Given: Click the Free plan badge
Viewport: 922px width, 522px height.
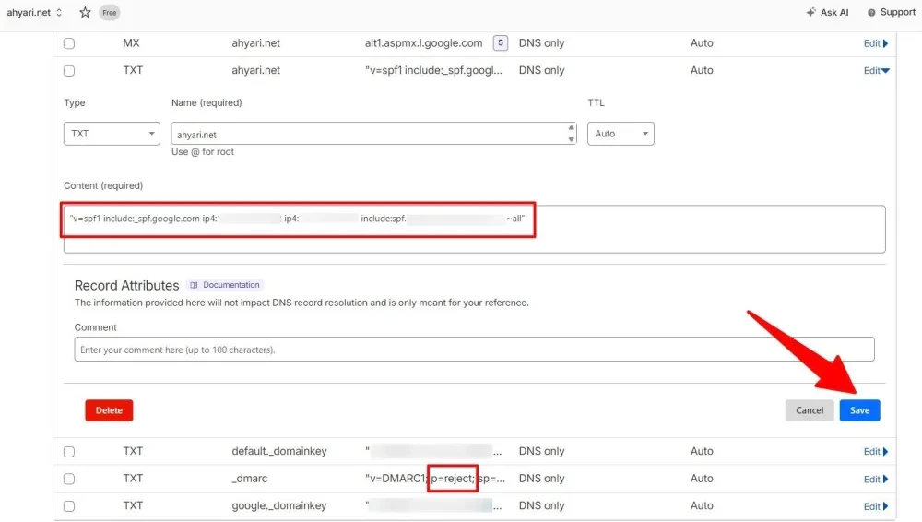Looking at the screenshot, I should point(110,12).
